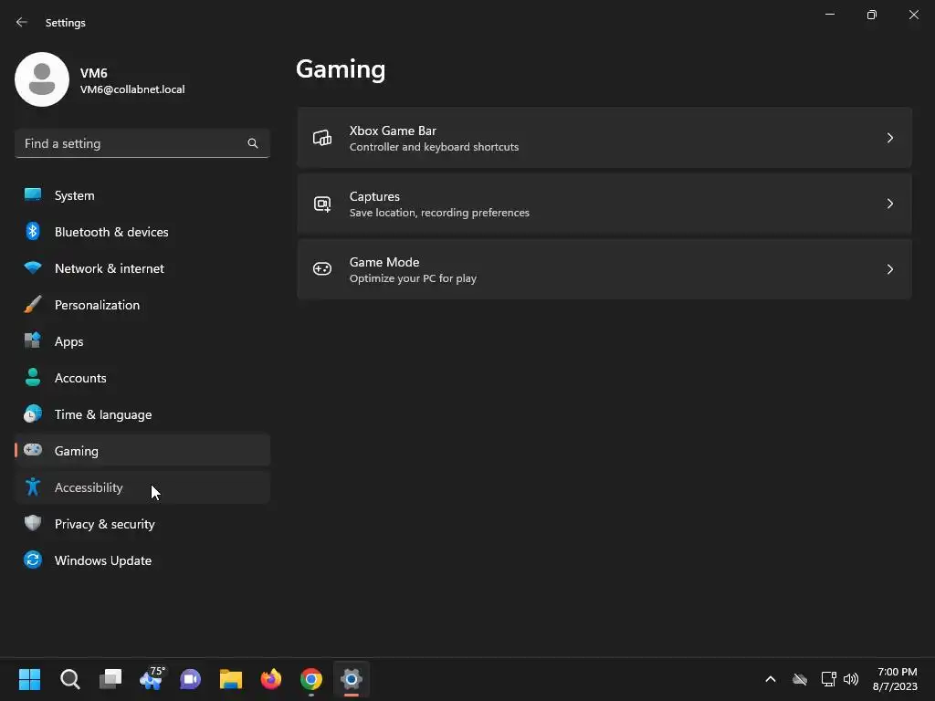Click the Settings gear in taskbar
The image size is (935, 701).
pos(352,678)
